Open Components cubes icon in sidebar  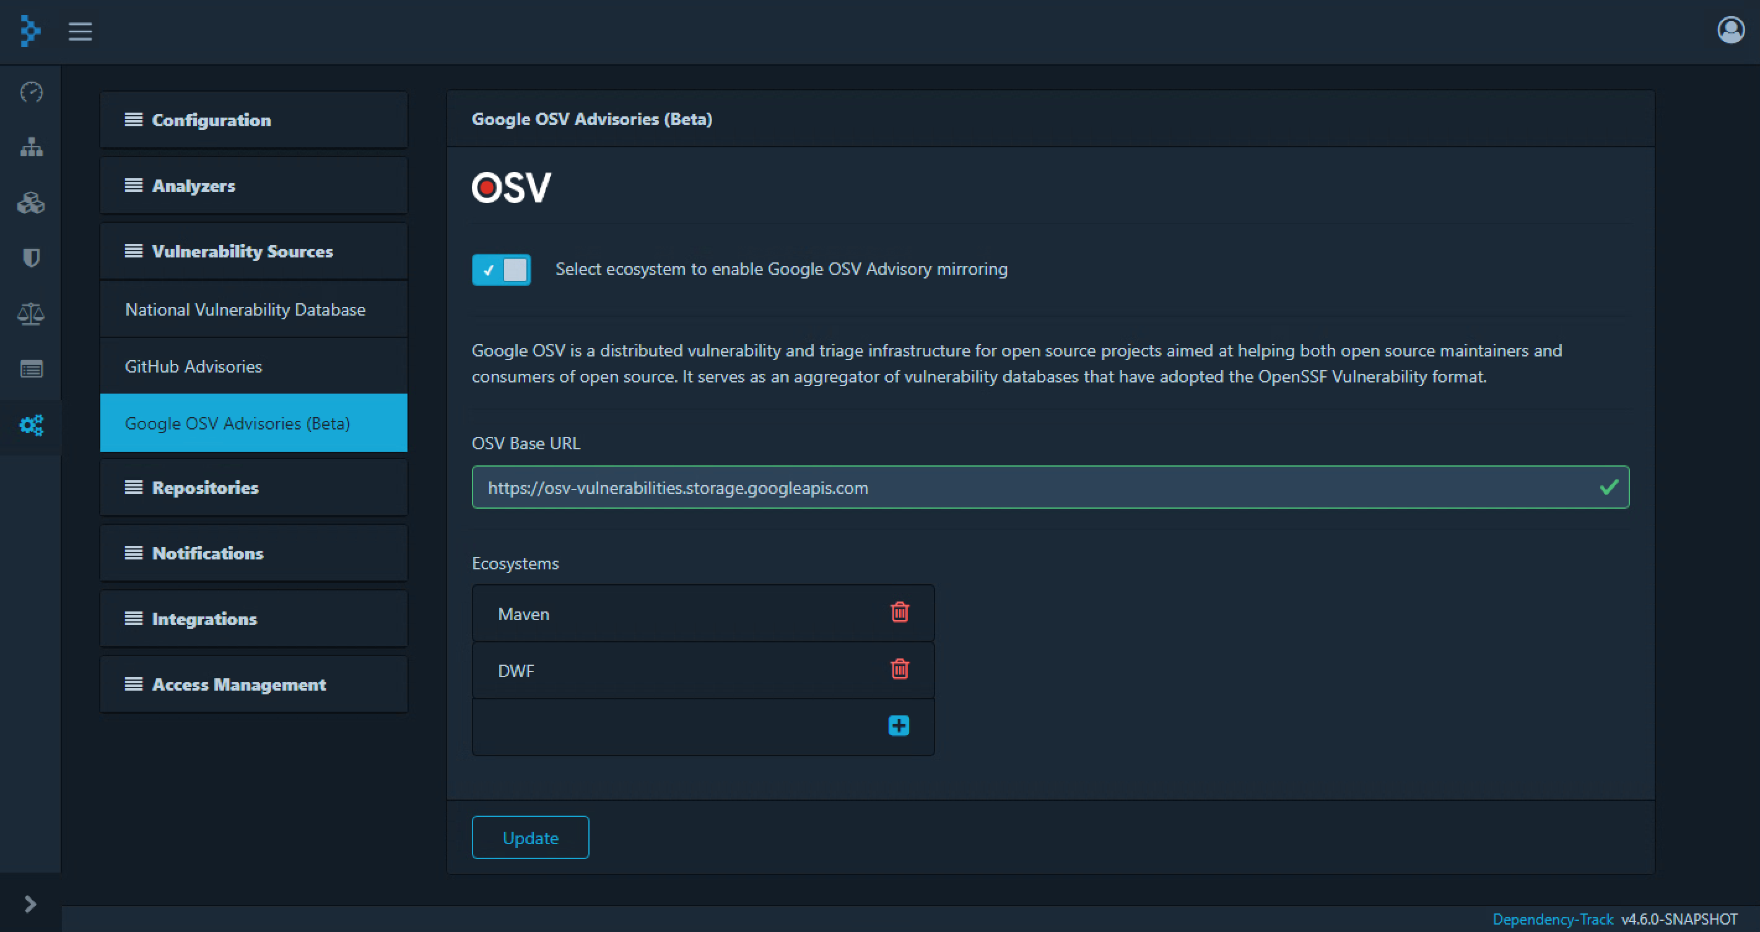[x=32, y=203]
